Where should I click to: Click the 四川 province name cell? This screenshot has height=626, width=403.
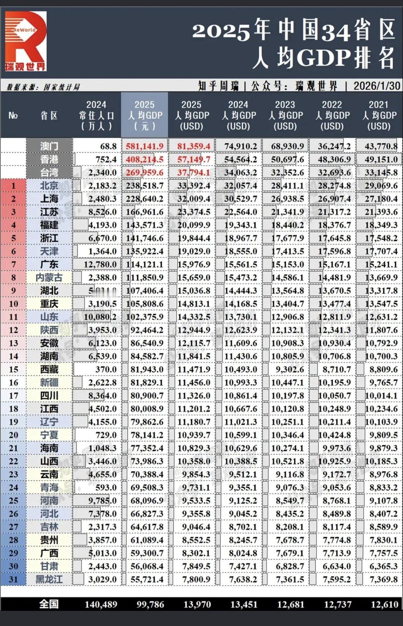[x=49, y=396]
